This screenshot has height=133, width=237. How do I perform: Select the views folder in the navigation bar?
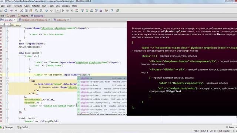11,16
